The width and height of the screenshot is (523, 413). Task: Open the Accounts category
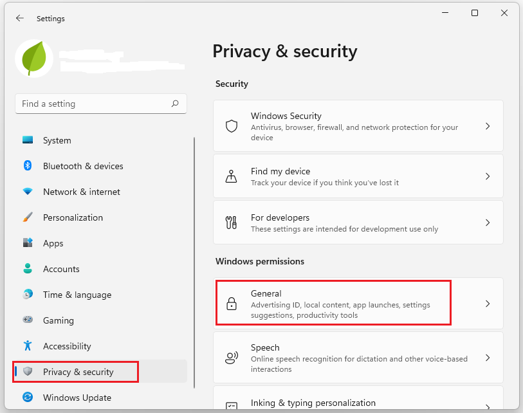pyautogui.click(x=61, y=269)
